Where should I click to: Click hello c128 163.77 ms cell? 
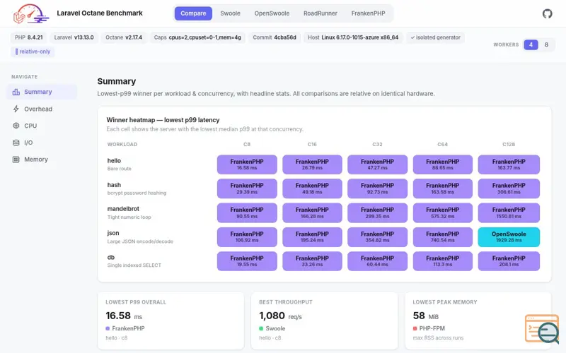pos(509,164)
